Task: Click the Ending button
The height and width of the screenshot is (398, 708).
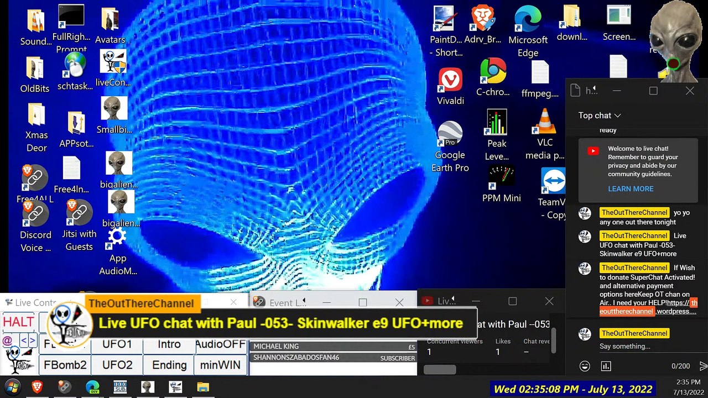Action: pos(169,365)
